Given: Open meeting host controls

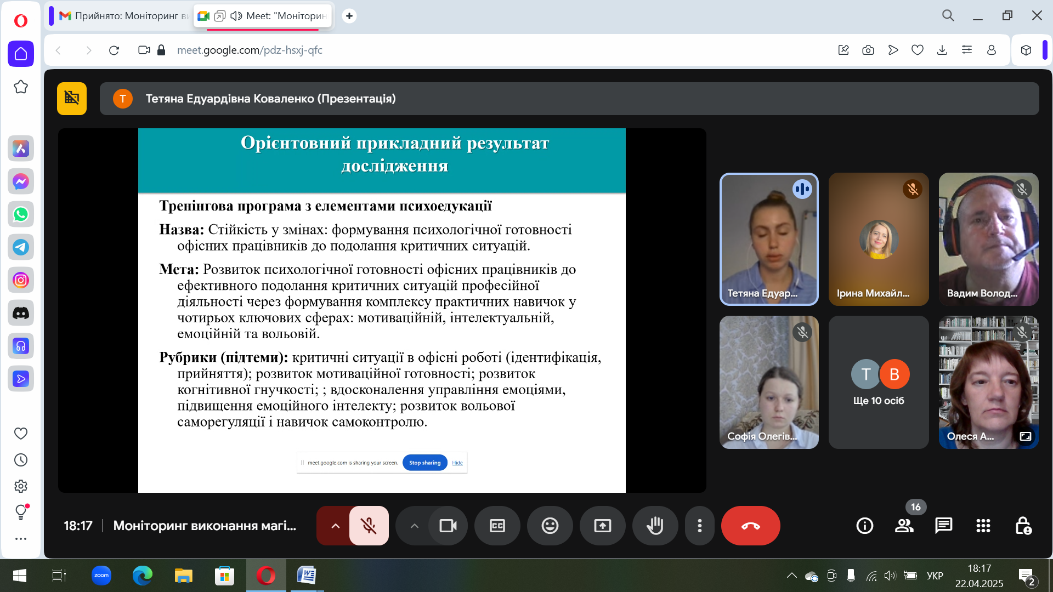Looking at the screenshot, I should (x=1024, y=525).
